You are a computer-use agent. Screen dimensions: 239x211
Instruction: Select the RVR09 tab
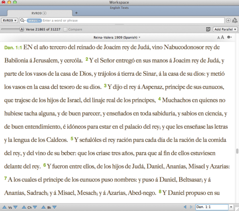[x=39, y=13]
